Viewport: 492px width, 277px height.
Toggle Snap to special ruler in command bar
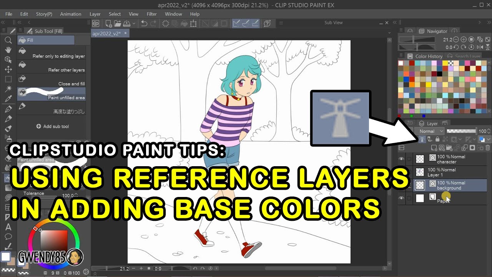[246, 23]
